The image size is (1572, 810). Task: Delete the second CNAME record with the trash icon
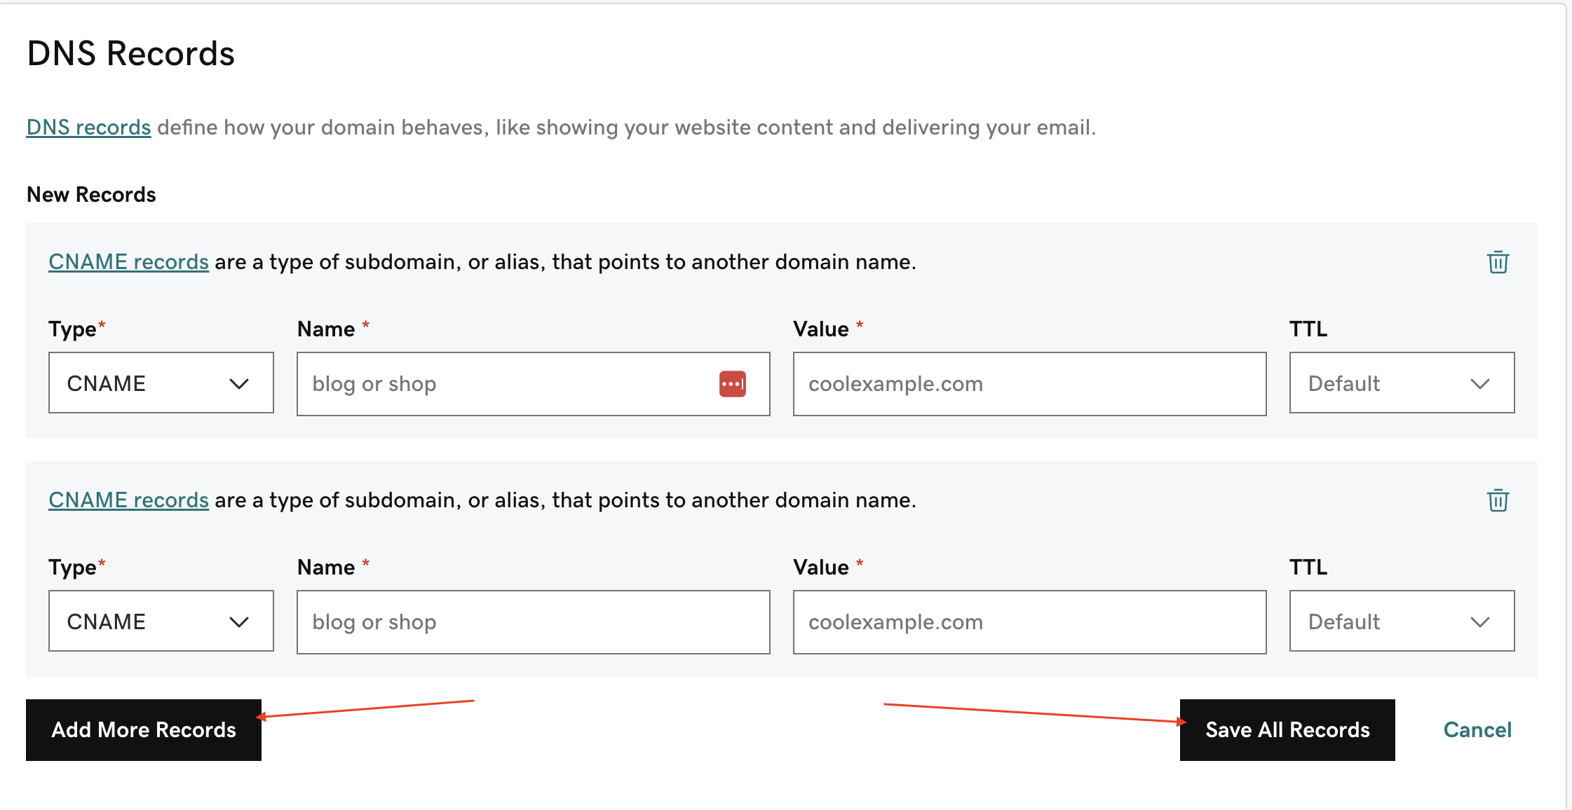pos(1498,500)
